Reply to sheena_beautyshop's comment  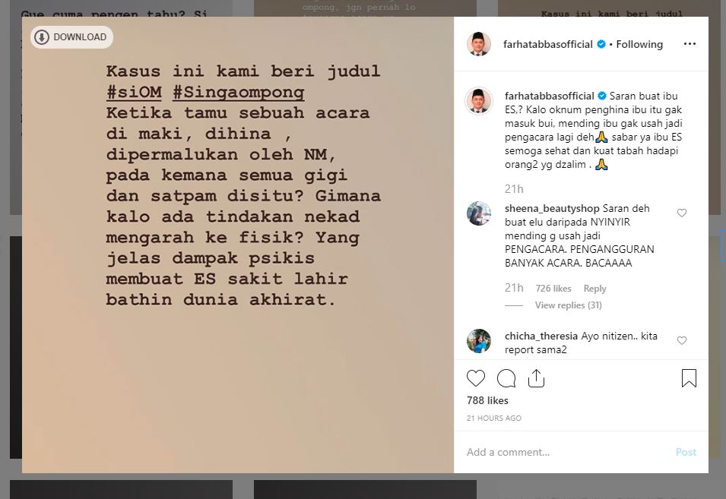594,289
